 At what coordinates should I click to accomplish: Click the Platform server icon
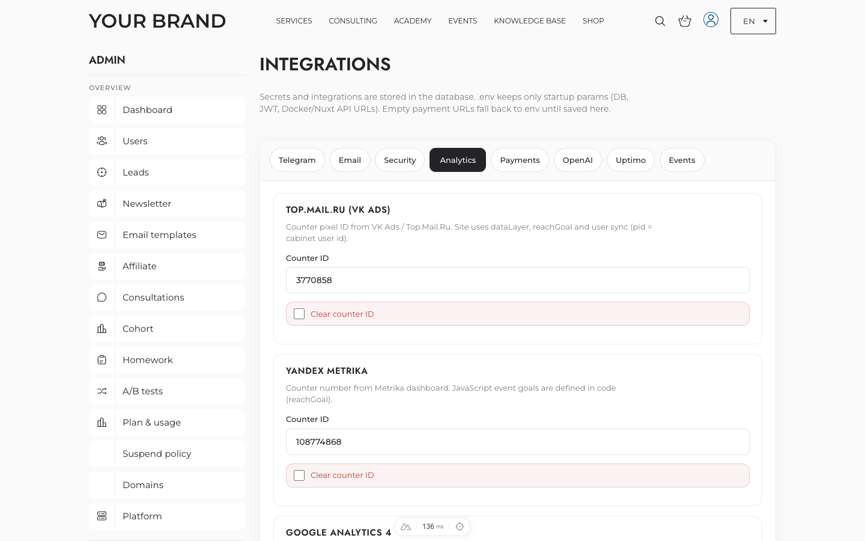tap(102, 516)
